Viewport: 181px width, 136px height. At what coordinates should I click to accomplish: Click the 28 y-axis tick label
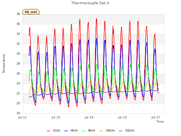pyautogui.click(x=18, y=63)
